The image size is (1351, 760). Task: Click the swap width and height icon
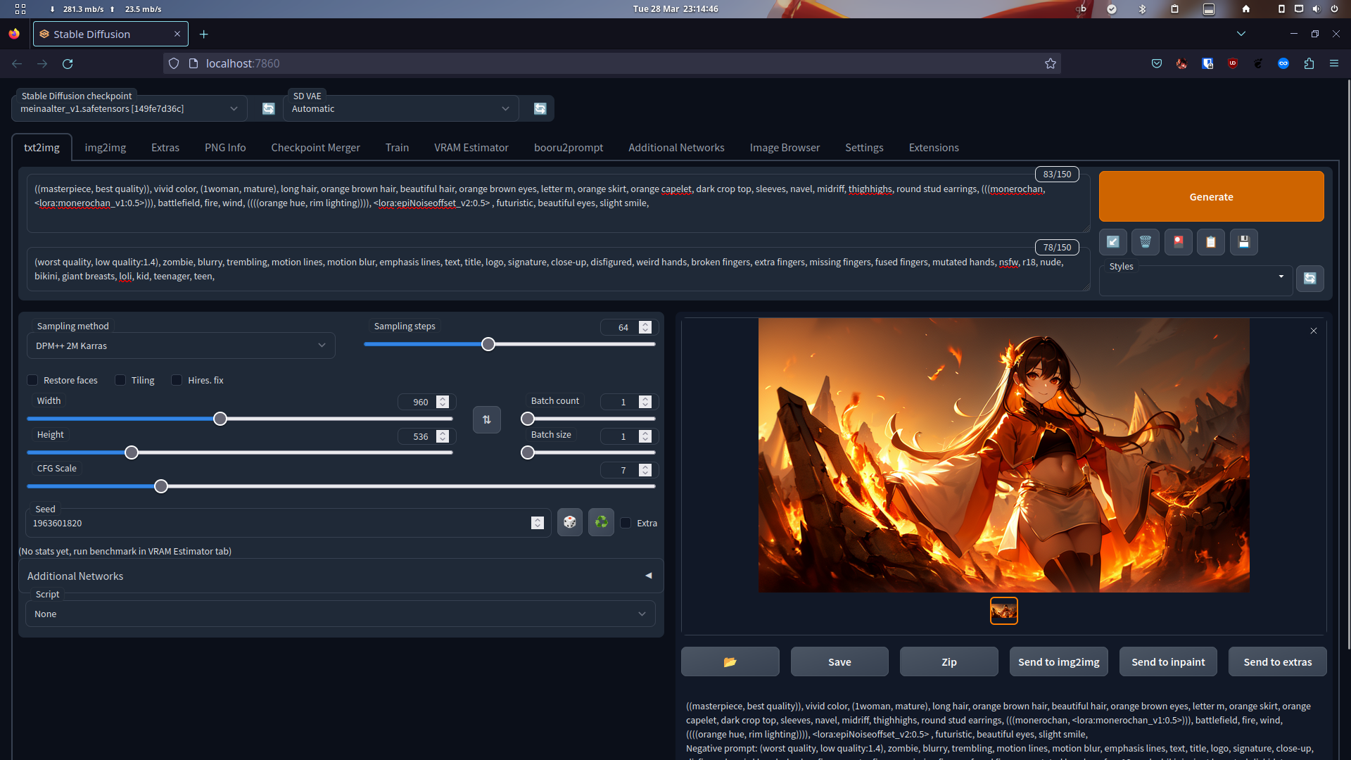(x=486, y=419)
